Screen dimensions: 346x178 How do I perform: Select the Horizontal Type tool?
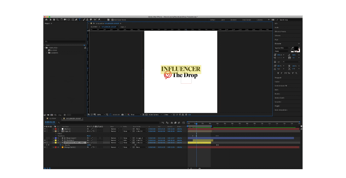click(80, 20)
